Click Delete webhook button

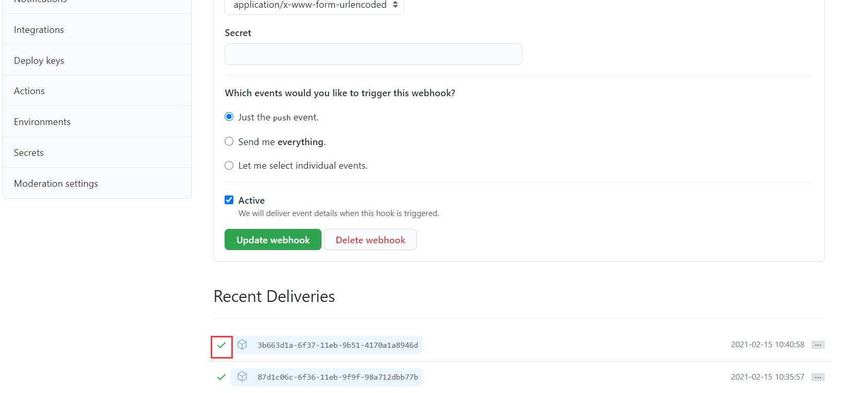click(x=370, y=240)
